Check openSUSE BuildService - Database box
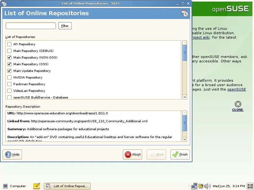The height and width of the screenshot is (190, 254). (x=10, y=97)
